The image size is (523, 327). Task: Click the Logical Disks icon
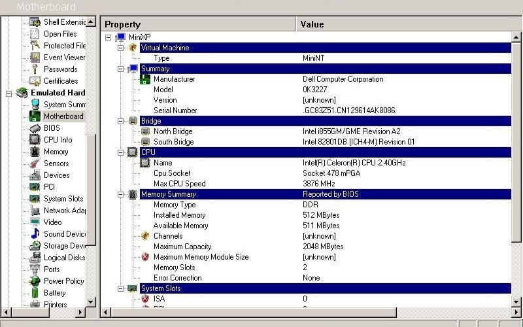[x=35, y=258]
